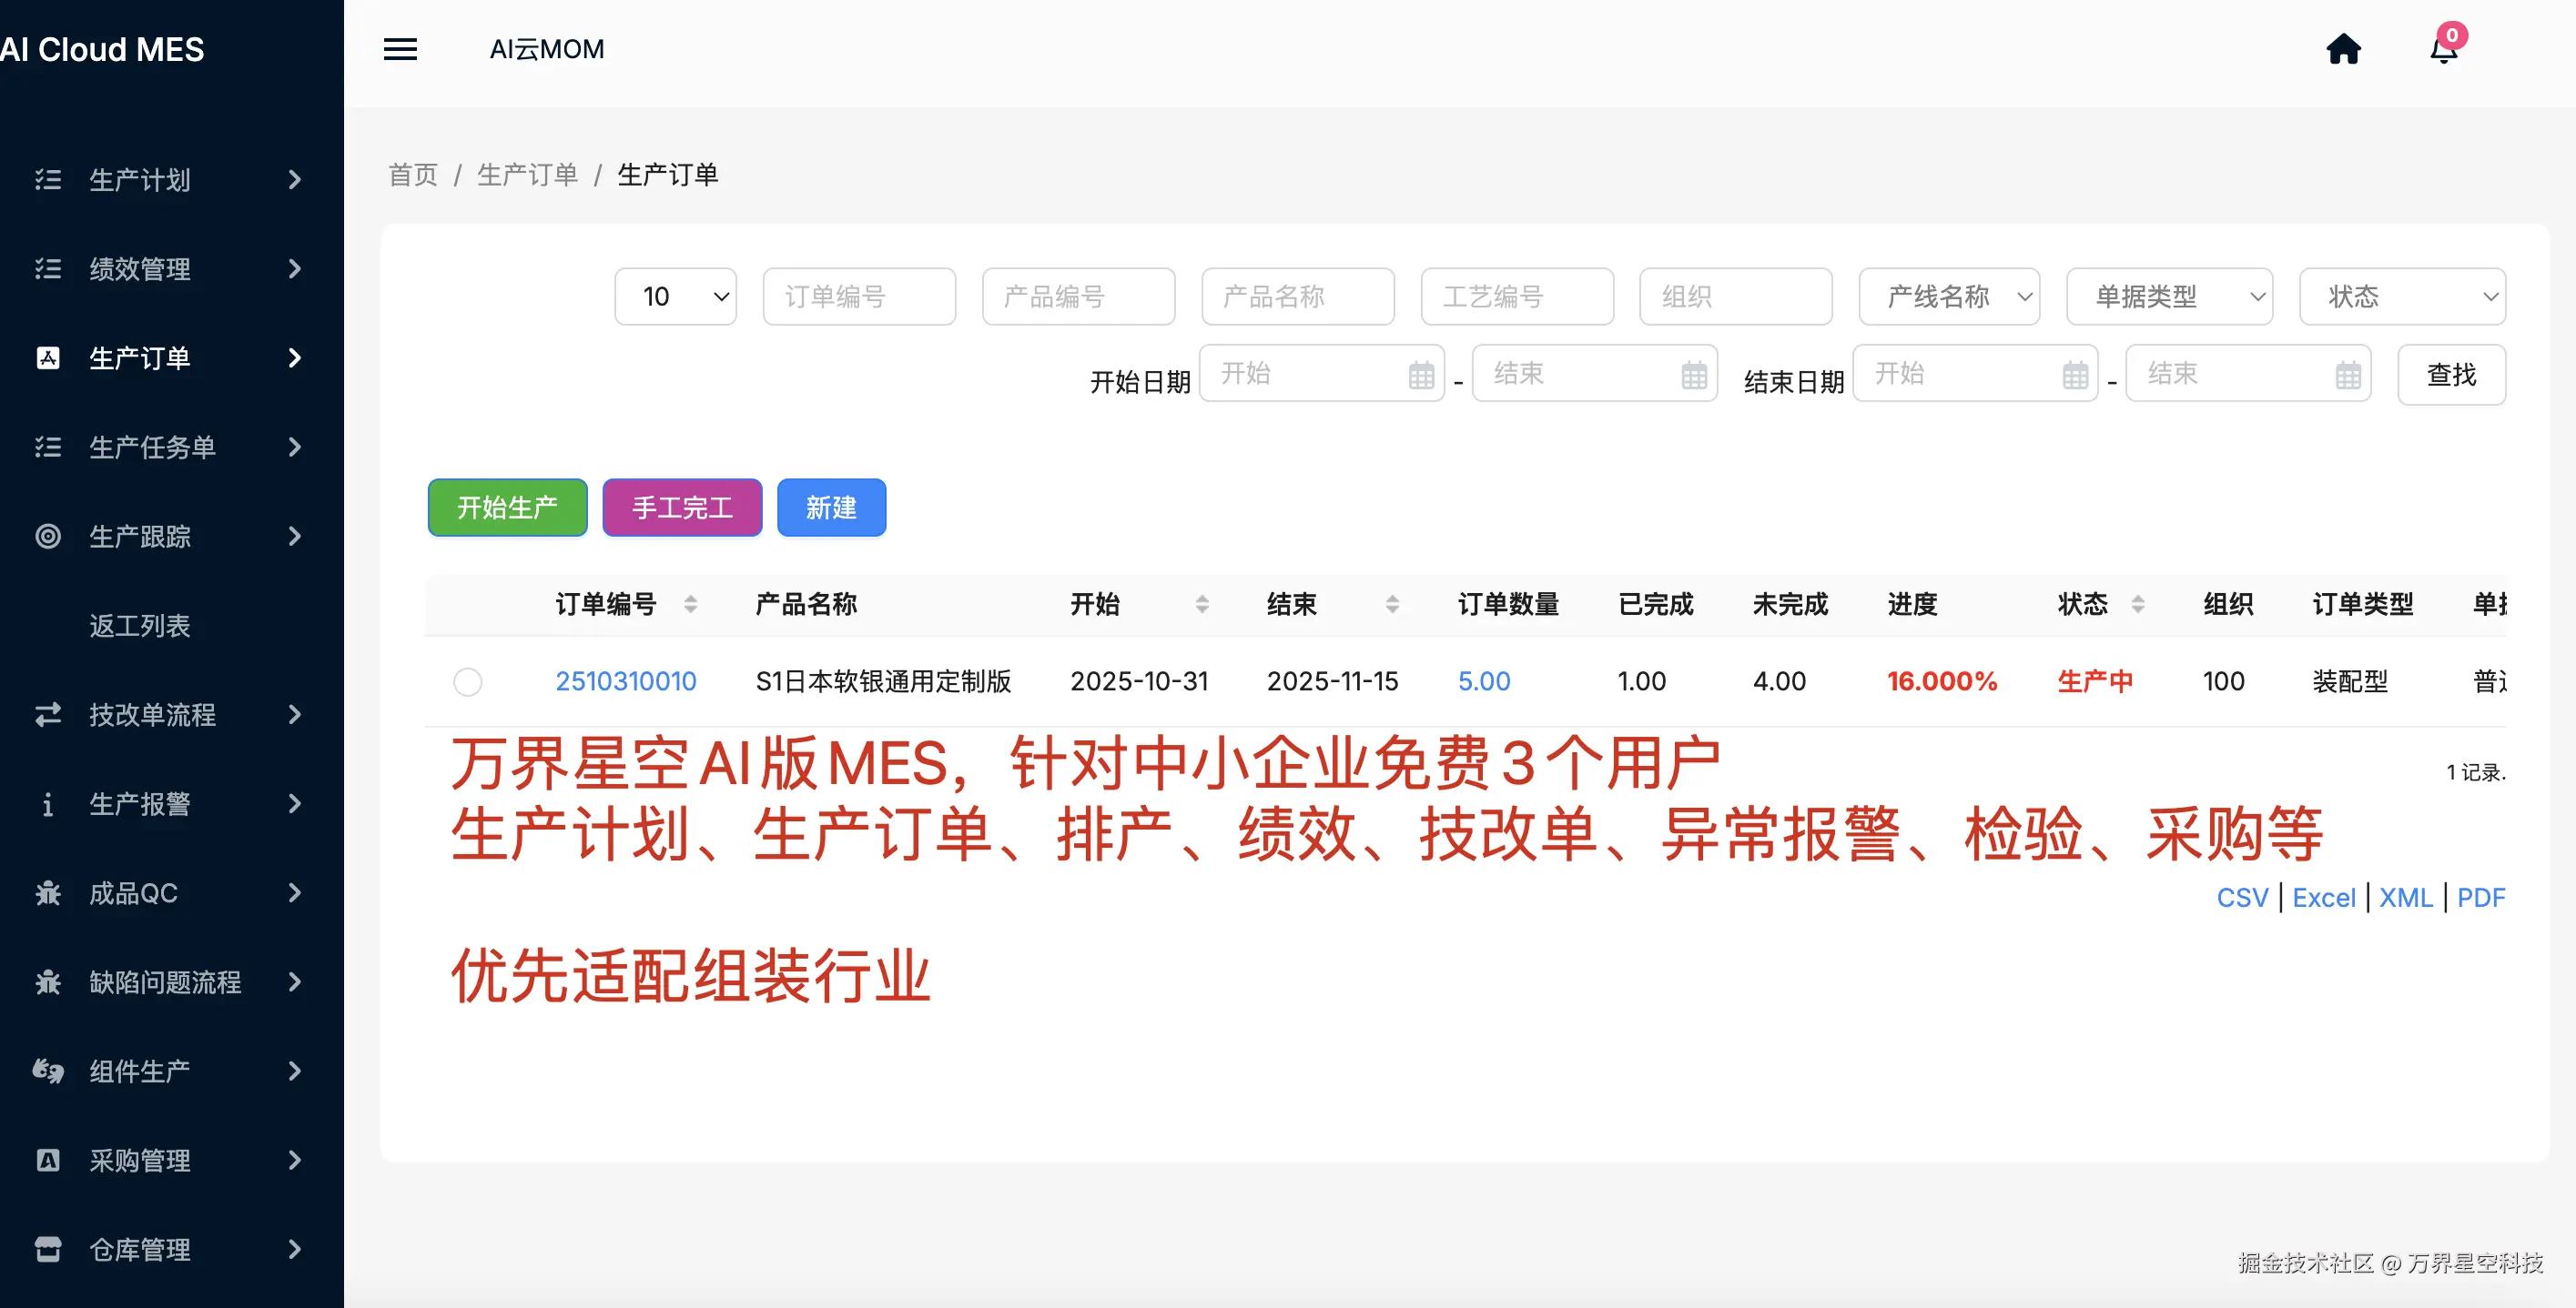The height and width of the screenshot is (1308, 2576).
Task: Select the 生产跟踪 sidebar icon
Action: 47,537
